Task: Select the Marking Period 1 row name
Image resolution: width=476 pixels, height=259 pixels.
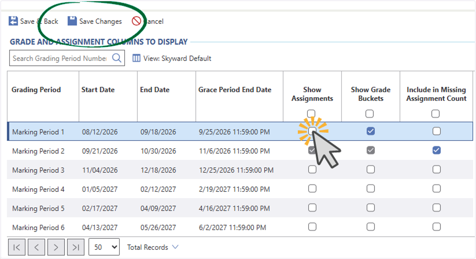Action: point(38,132)
